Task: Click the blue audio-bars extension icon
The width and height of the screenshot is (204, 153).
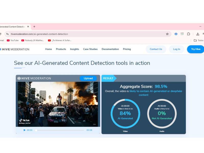Action: tap(176, 34)
